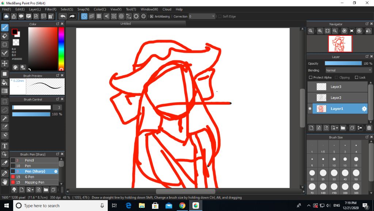Select the Hand tool
374x211 pixels.
(4, 182)
